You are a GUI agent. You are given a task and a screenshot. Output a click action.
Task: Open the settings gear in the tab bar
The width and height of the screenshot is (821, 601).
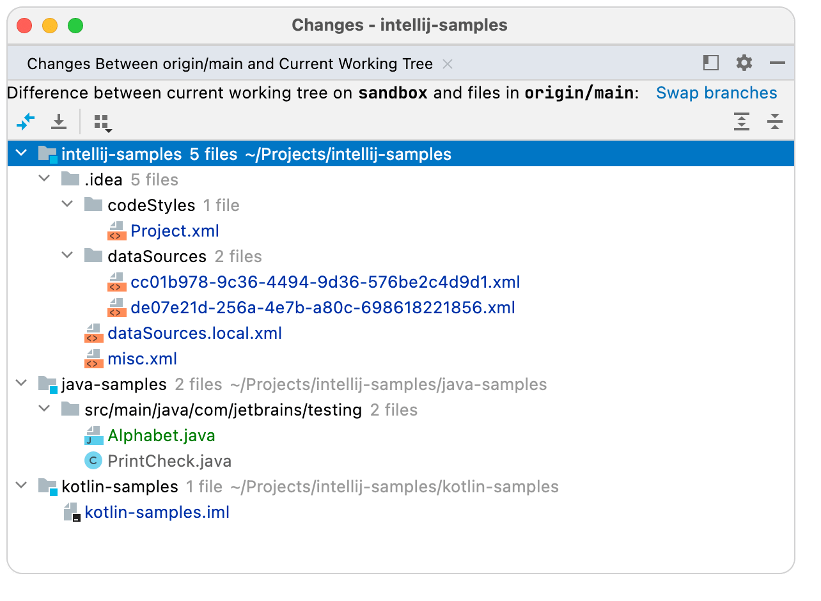pos(744,63)
